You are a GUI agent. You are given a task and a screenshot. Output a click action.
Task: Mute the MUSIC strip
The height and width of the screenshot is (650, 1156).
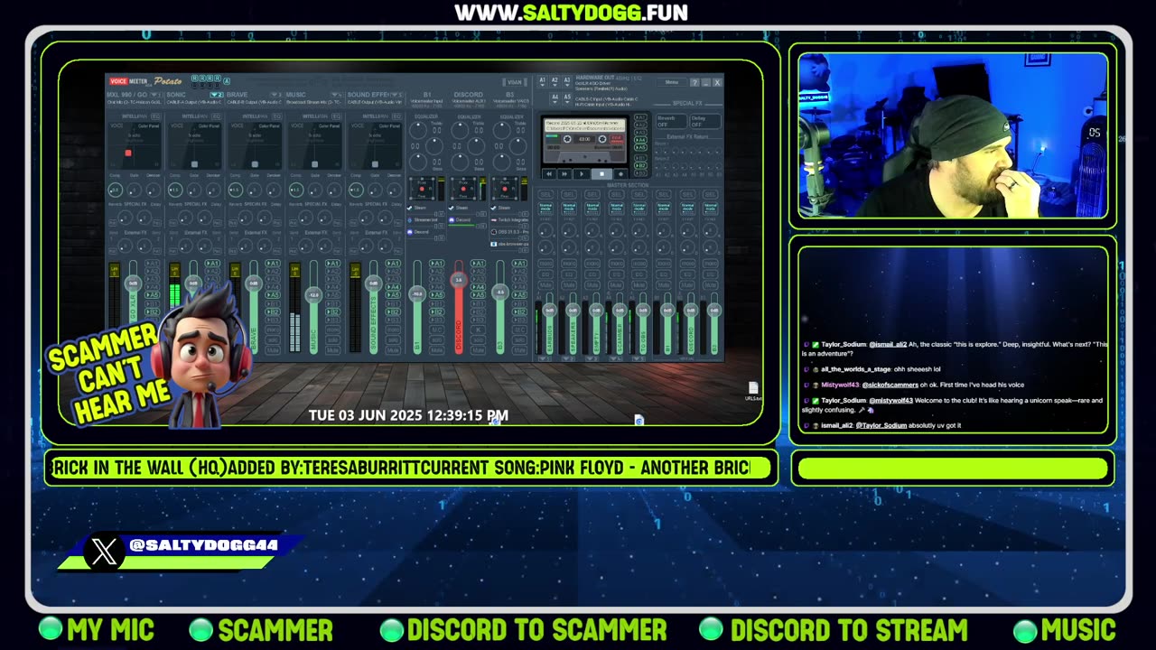tap(332, 350)
